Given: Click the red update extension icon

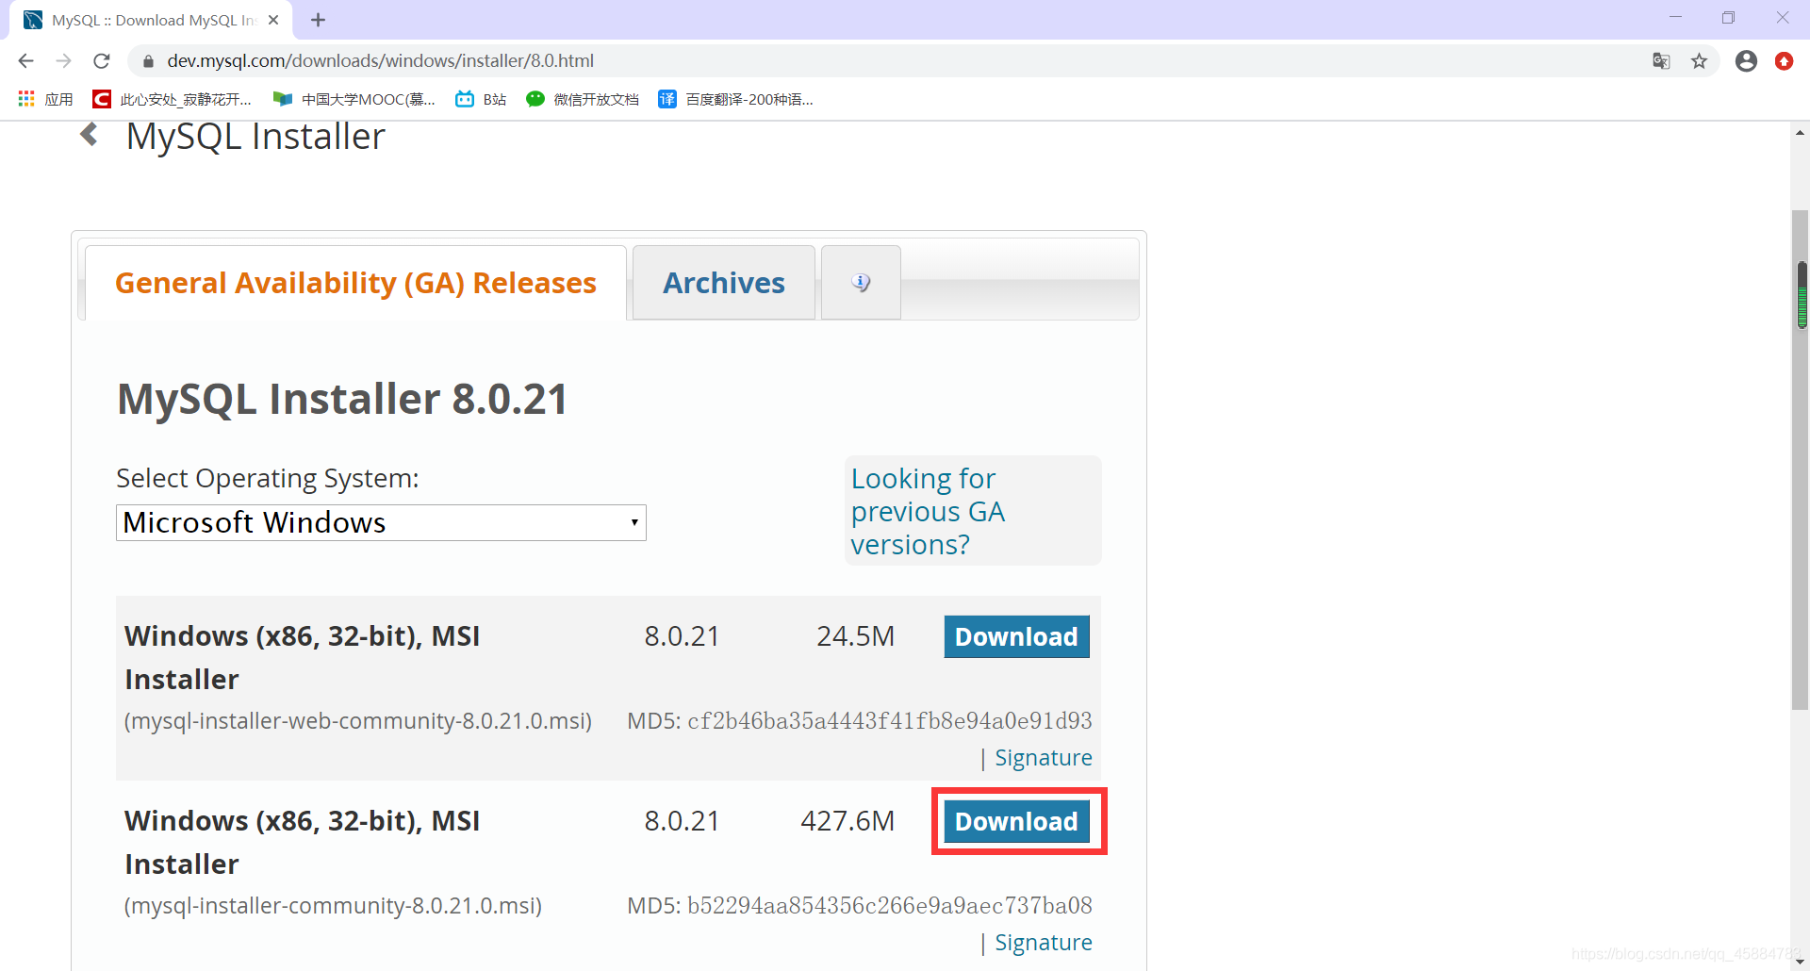Looking at the screenshot, I should [1784, 61].
